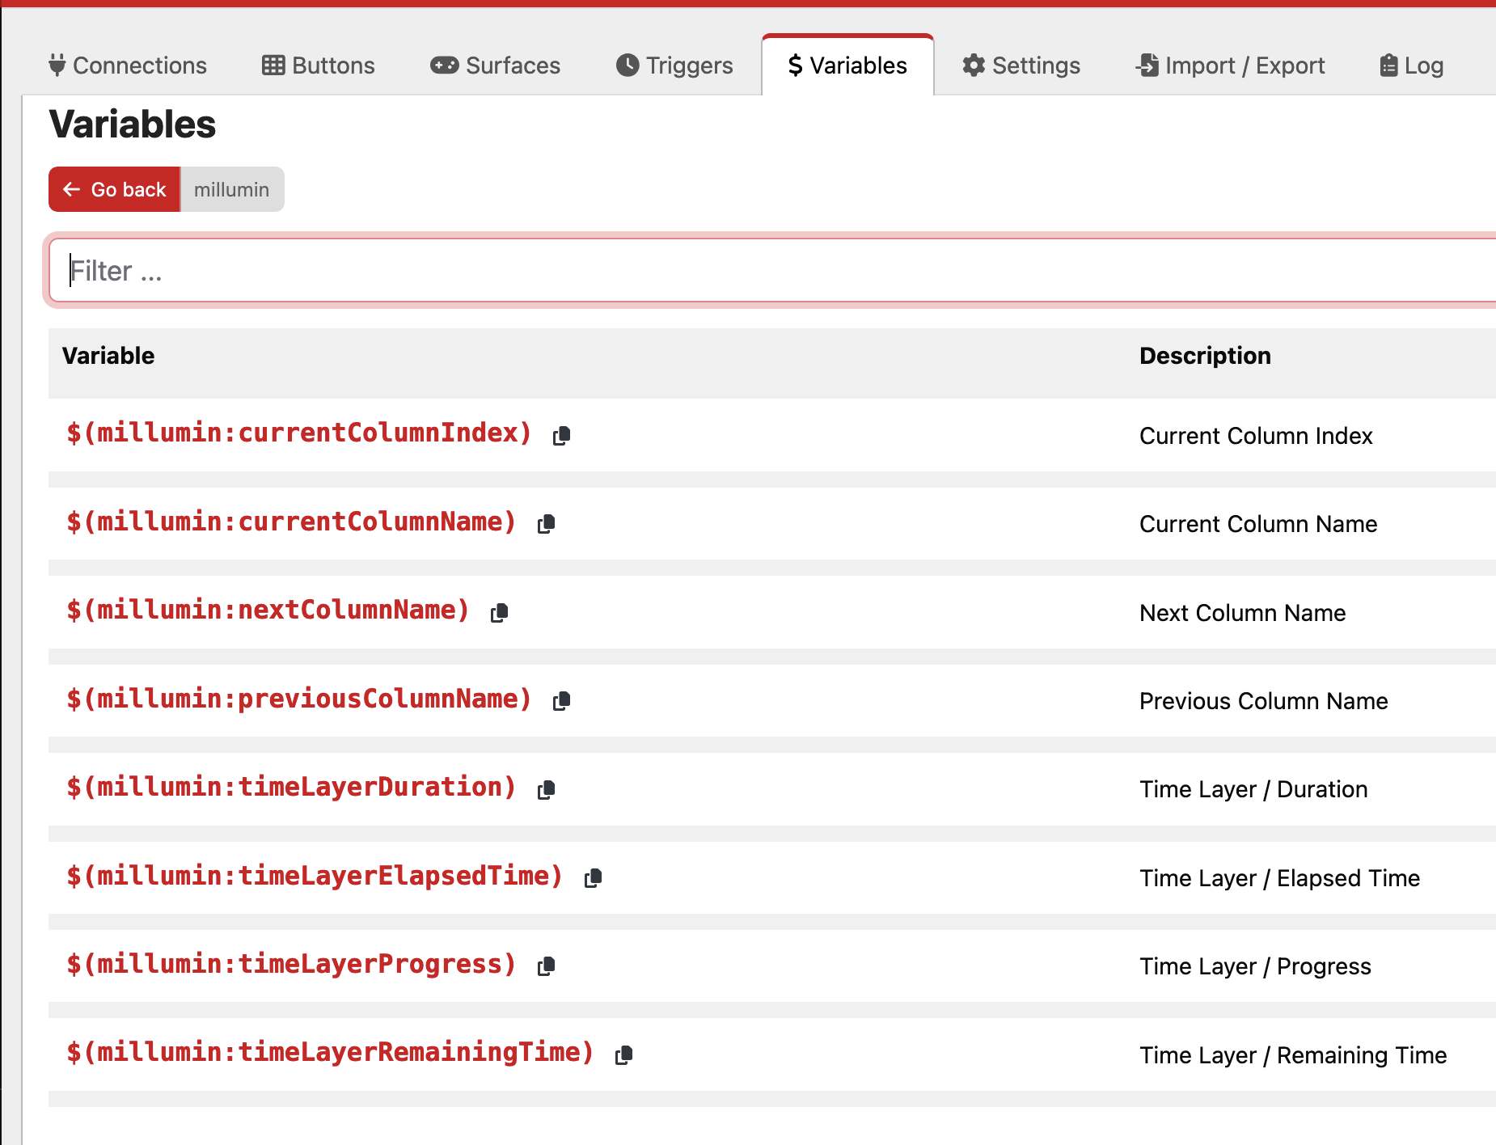The image size is (1496, 1145).
Task: Click $(millumin:currentColumnIndex) variable text
Action: pyautogui.click(x=299, y=433)
